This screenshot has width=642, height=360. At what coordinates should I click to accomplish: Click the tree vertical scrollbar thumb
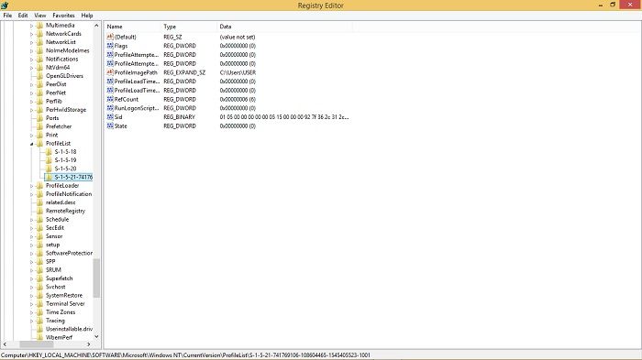pos(96,278)
